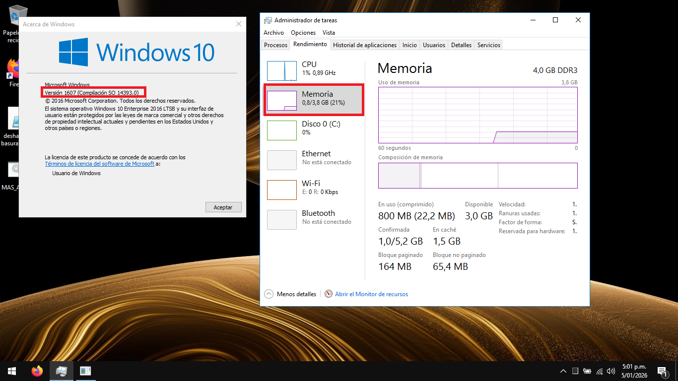Open the Vista menu

(x=329, y=33)
